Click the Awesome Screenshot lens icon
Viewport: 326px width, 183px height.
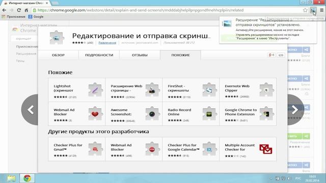coord(152,114)
